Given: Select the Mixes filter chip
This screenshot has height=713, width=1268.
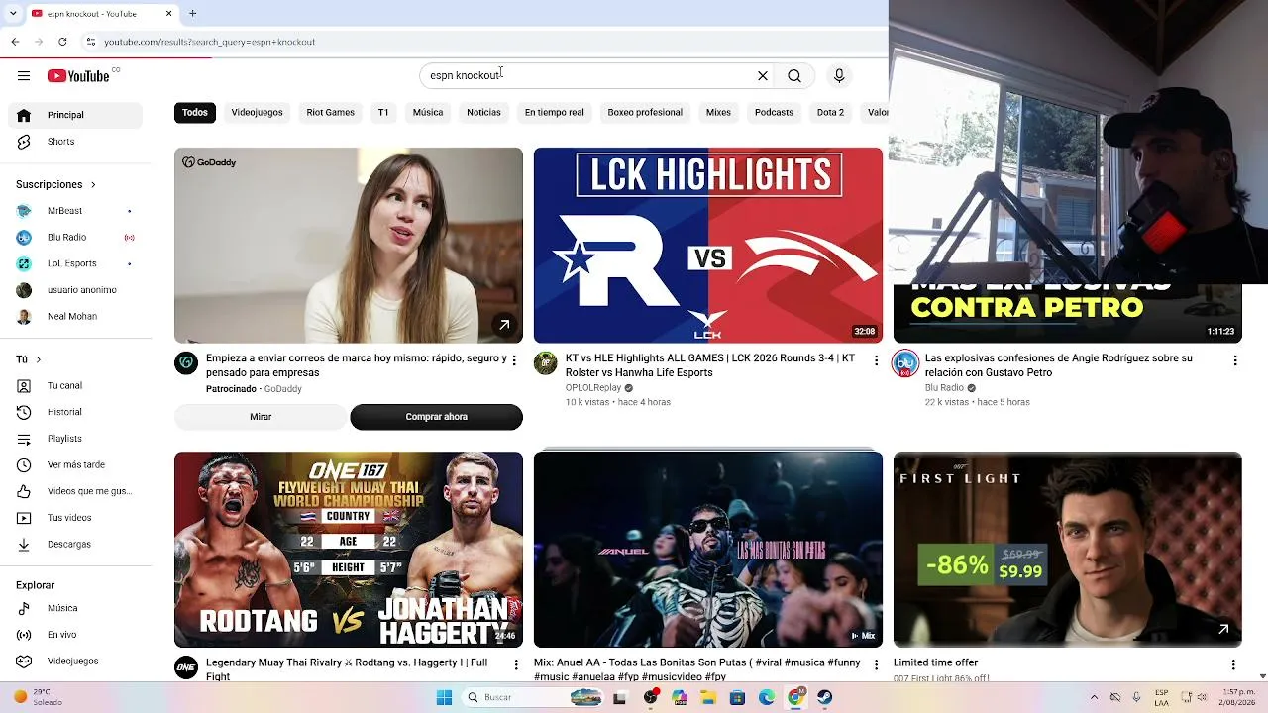Looking at the screenshot, I should [x=718, y=113].
